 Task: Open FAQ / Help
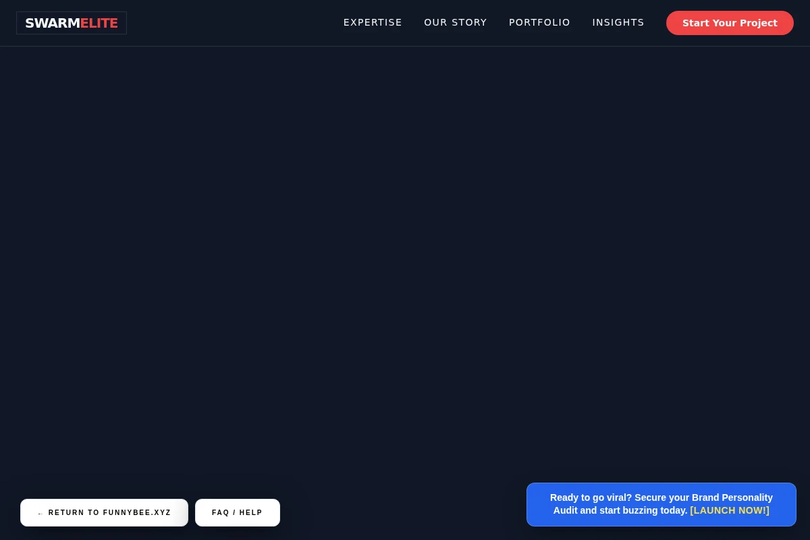point(238,512)
